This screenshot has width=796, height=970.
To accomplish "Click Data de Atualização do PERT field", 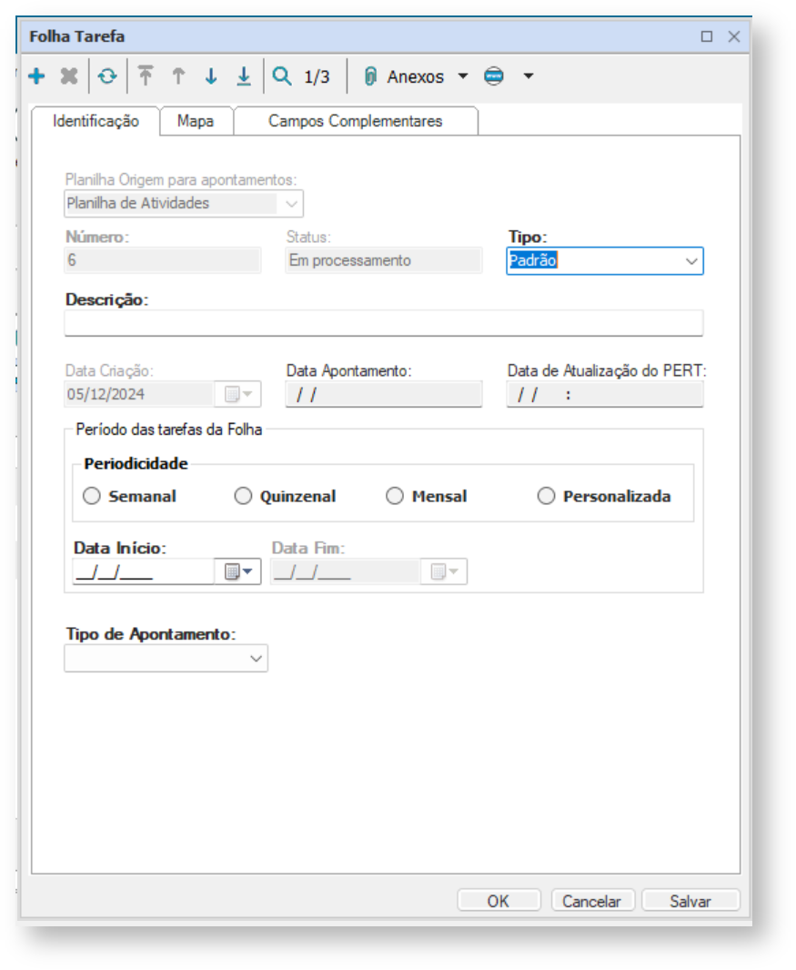I will (605, 394).
